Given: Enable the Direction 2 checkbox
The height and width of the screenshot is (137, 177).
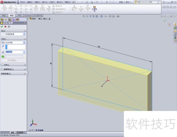Looking at the screenshot, I should coord(2,65).
